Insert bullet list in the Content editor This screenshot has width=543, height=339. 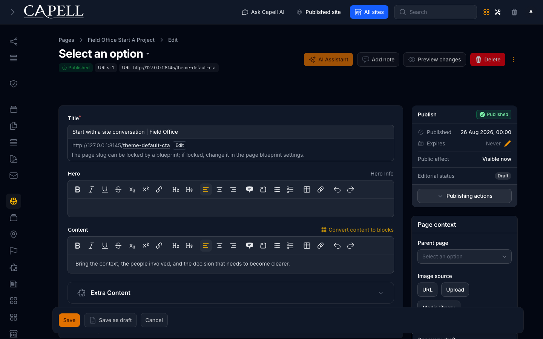(x=277, y=246)
